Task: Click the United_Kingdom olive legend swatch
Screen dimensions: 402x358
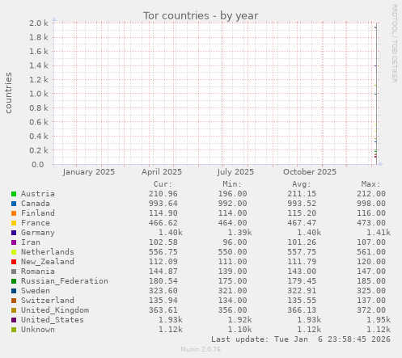Action: pyautogui.click(x=14, y=310)
